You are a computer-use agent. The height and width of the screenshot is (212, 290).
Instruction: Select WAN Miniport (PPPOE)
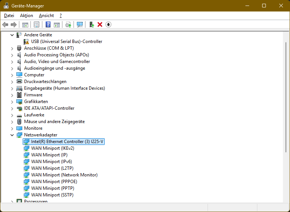[x=54, y=182]
